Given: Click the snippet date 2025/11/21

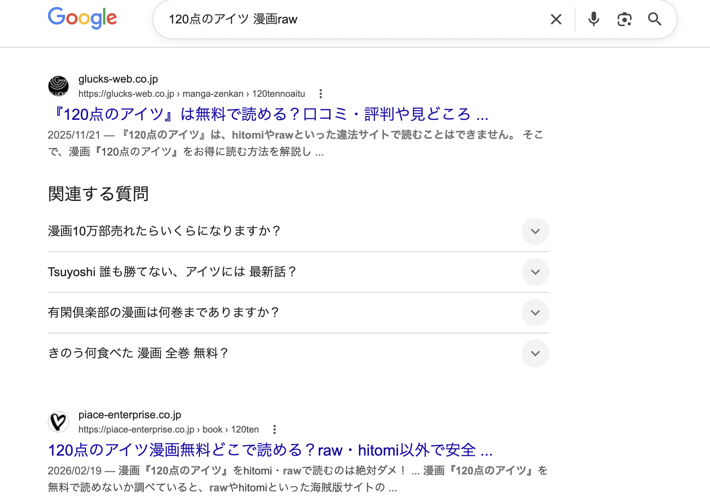Looking at the screenshot, I should click(74, 135).
